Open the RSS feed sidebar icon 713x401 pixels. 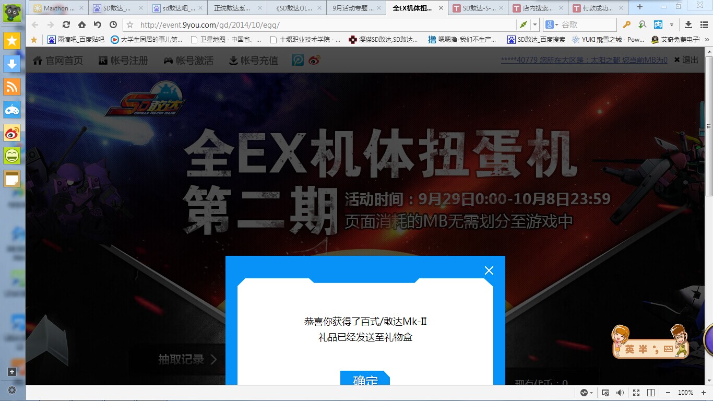click(12, 87)
